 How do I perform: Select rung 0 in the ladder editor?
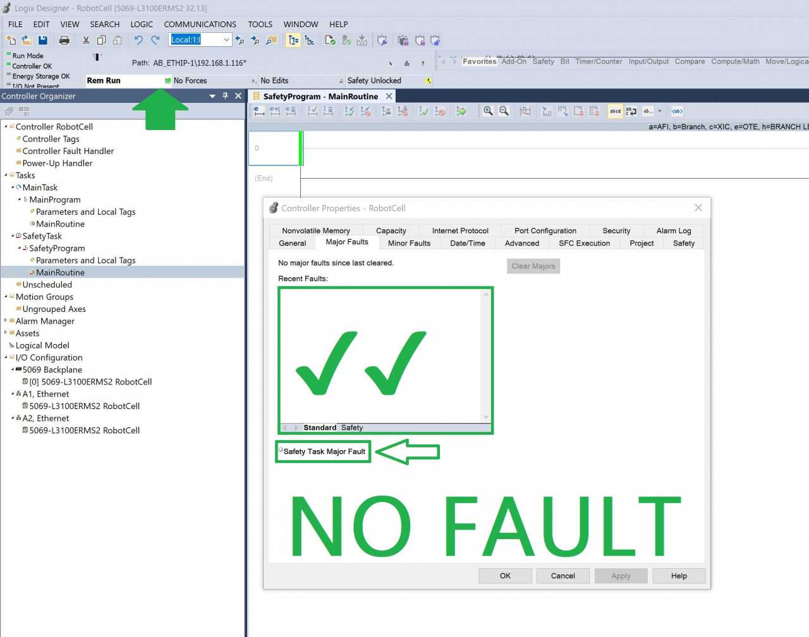(274, 148)
